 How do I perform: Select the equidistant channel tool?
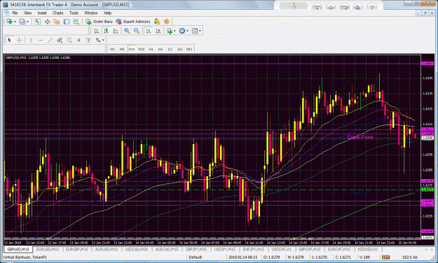click(60, 40)
